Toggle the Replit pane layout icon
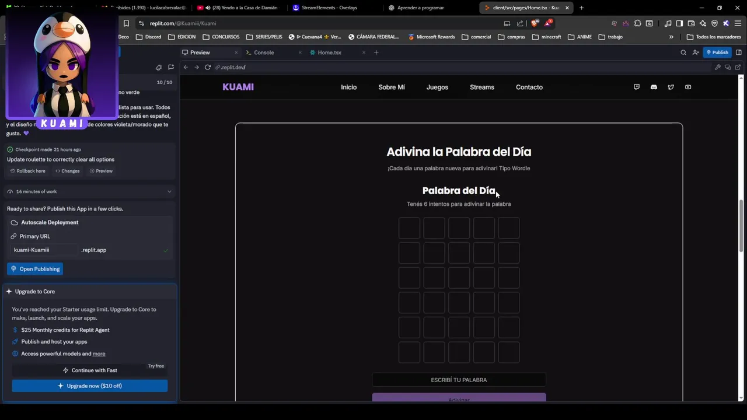The image size is (747, 420). [739, 52]
